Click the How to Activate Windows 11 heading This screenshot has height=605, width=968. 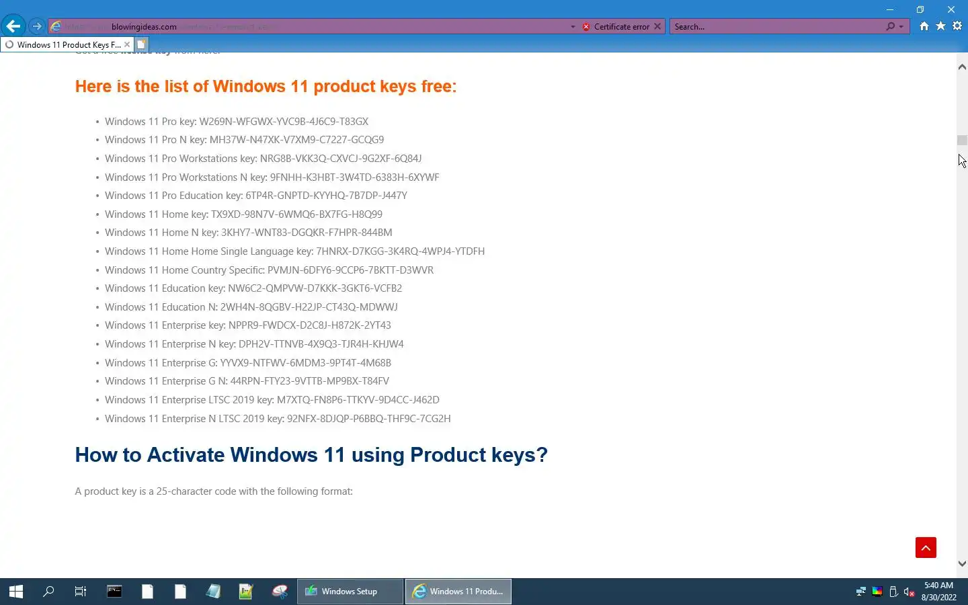click(311, 455)
